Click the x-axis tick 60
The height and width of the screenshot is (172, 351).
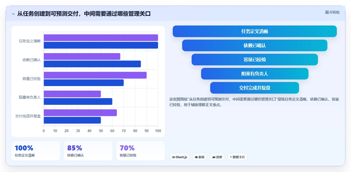pos(112,131)
